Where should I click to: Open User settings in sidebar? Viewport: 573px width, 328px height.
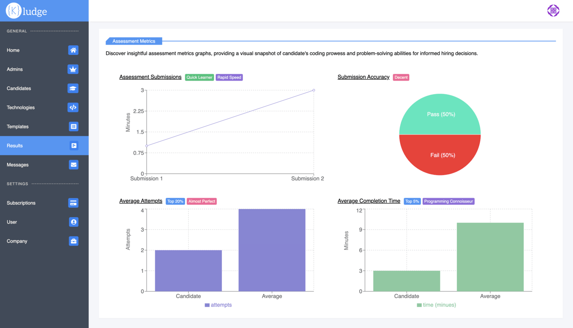(44, 222)
